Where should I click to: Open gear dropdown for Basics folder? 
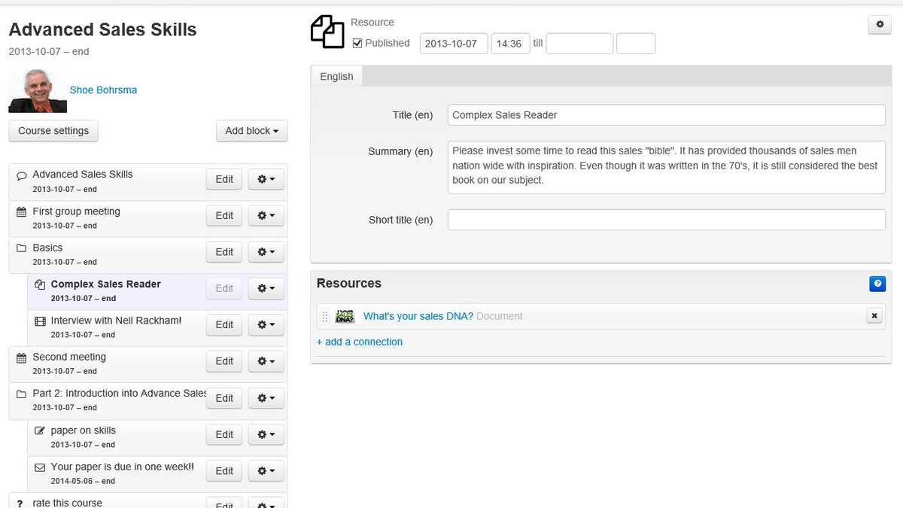point(266,252)
